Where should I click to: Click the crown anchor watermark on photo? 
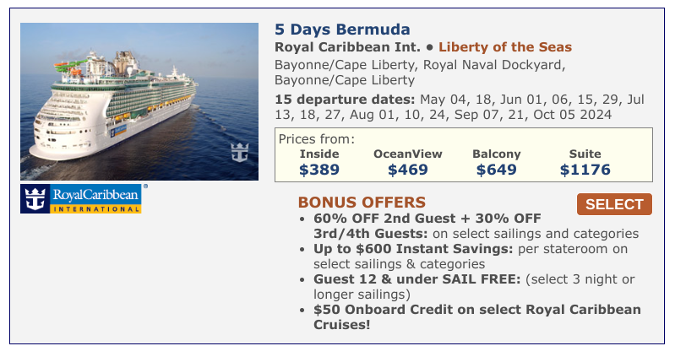240,153
